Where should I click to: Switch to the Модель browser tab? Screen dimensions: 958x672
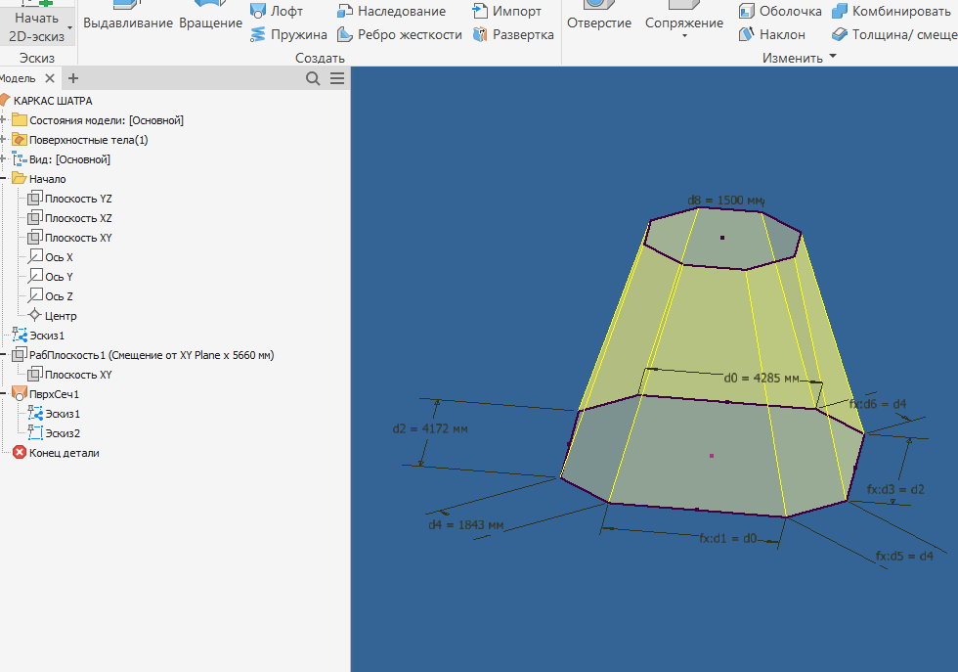[18, 76]
